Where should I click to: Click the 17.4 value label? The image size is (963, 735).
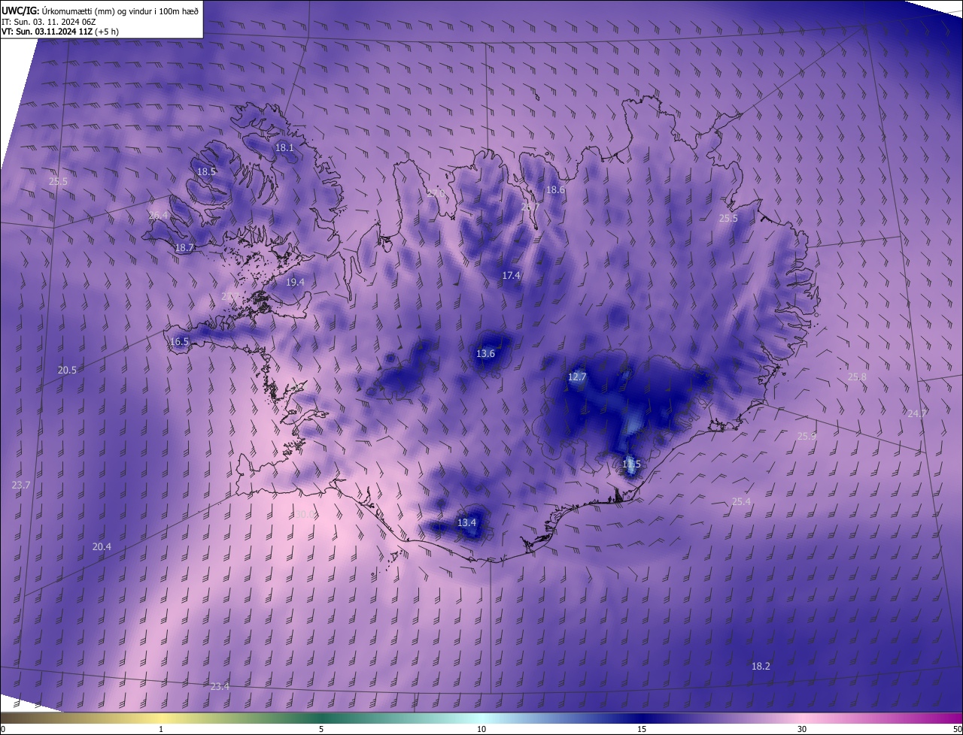point(511,276)
